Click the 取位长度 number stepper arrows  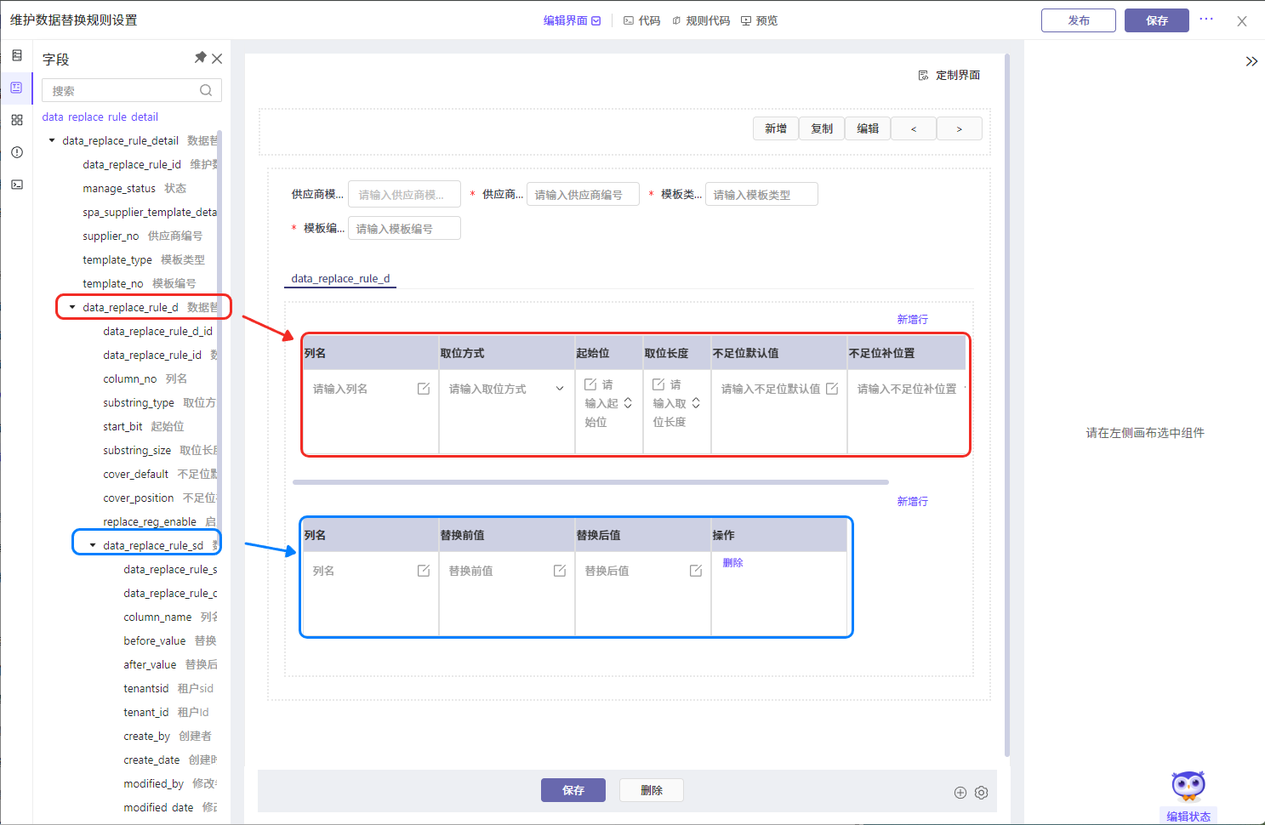pos(696,403)
